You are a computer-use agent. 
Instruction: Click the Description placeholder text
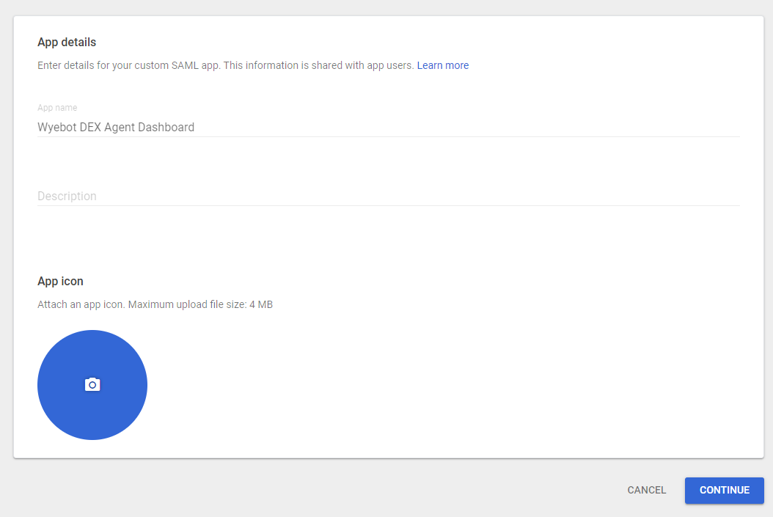(67, 196)
